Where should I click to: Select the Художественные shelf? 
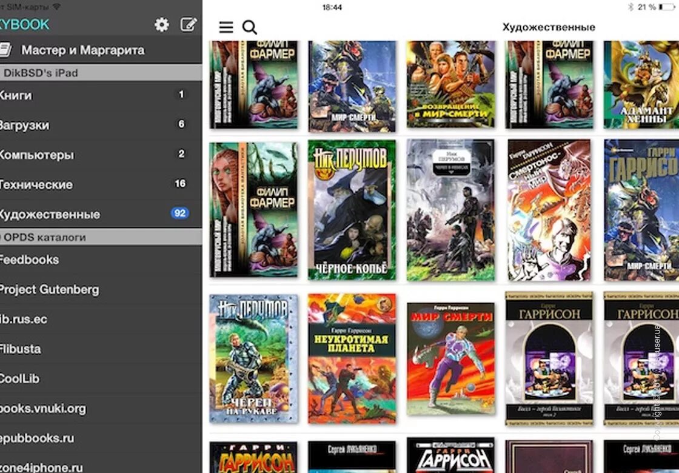(x=101, y=214)
